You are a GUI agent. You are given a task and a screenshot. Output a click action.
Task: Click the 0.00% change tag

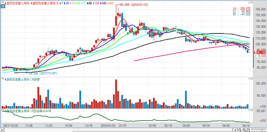pos(262,56)
